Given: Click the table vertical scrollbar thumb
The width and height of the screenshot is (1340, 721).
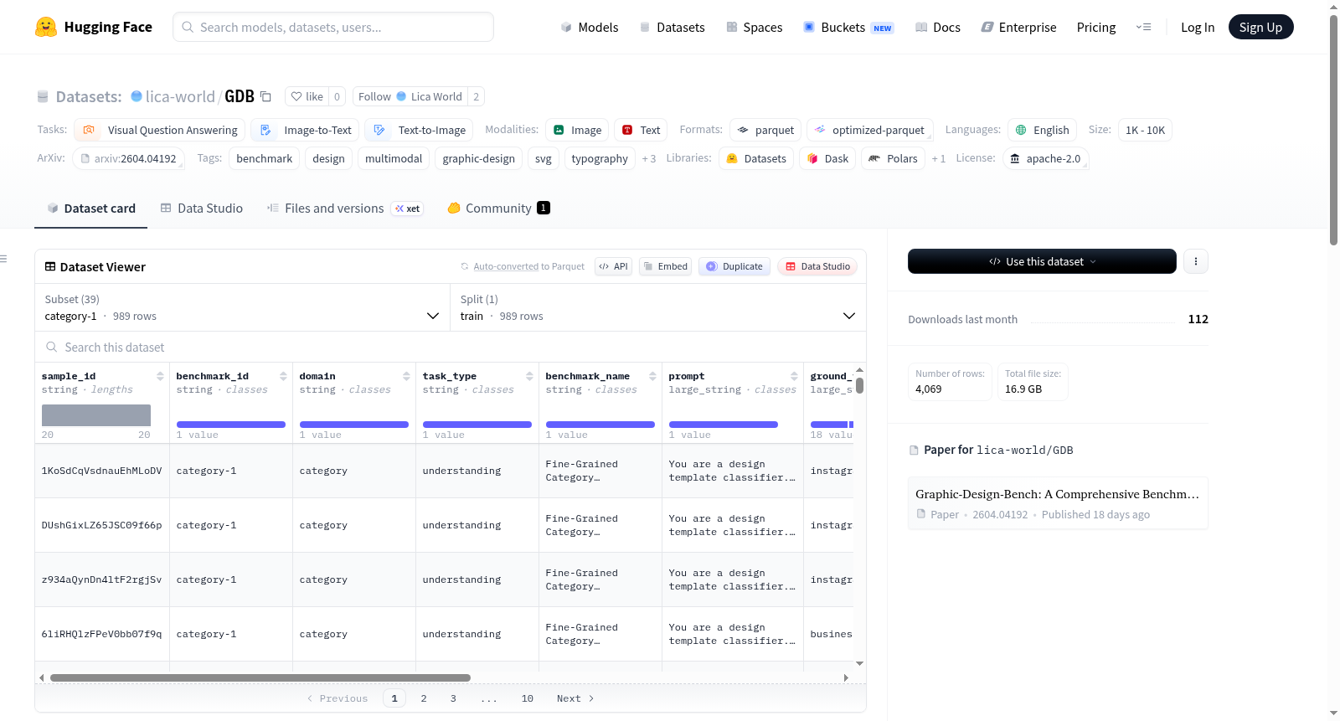Looking at the screenshot, I should [859, 385].
